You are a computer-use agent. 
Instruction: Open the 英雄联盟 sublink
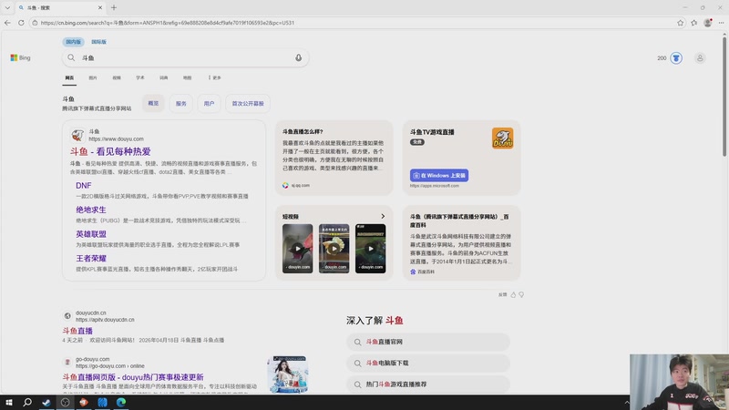(x=91, y=234)
